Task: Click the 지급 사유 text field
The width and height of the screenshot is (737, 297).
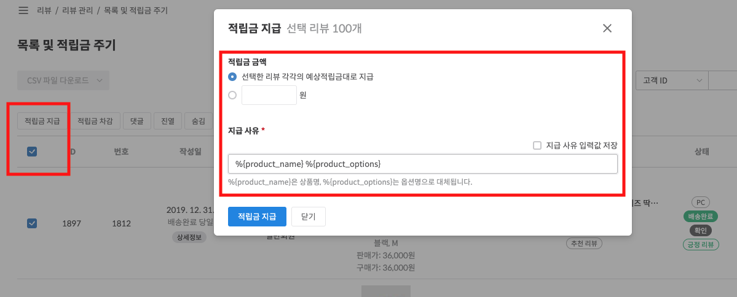Action: tap(422, 164)
